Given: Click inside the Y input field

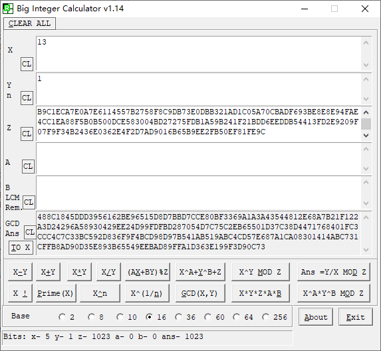Looking at the screenshot, I should [199, 89].
